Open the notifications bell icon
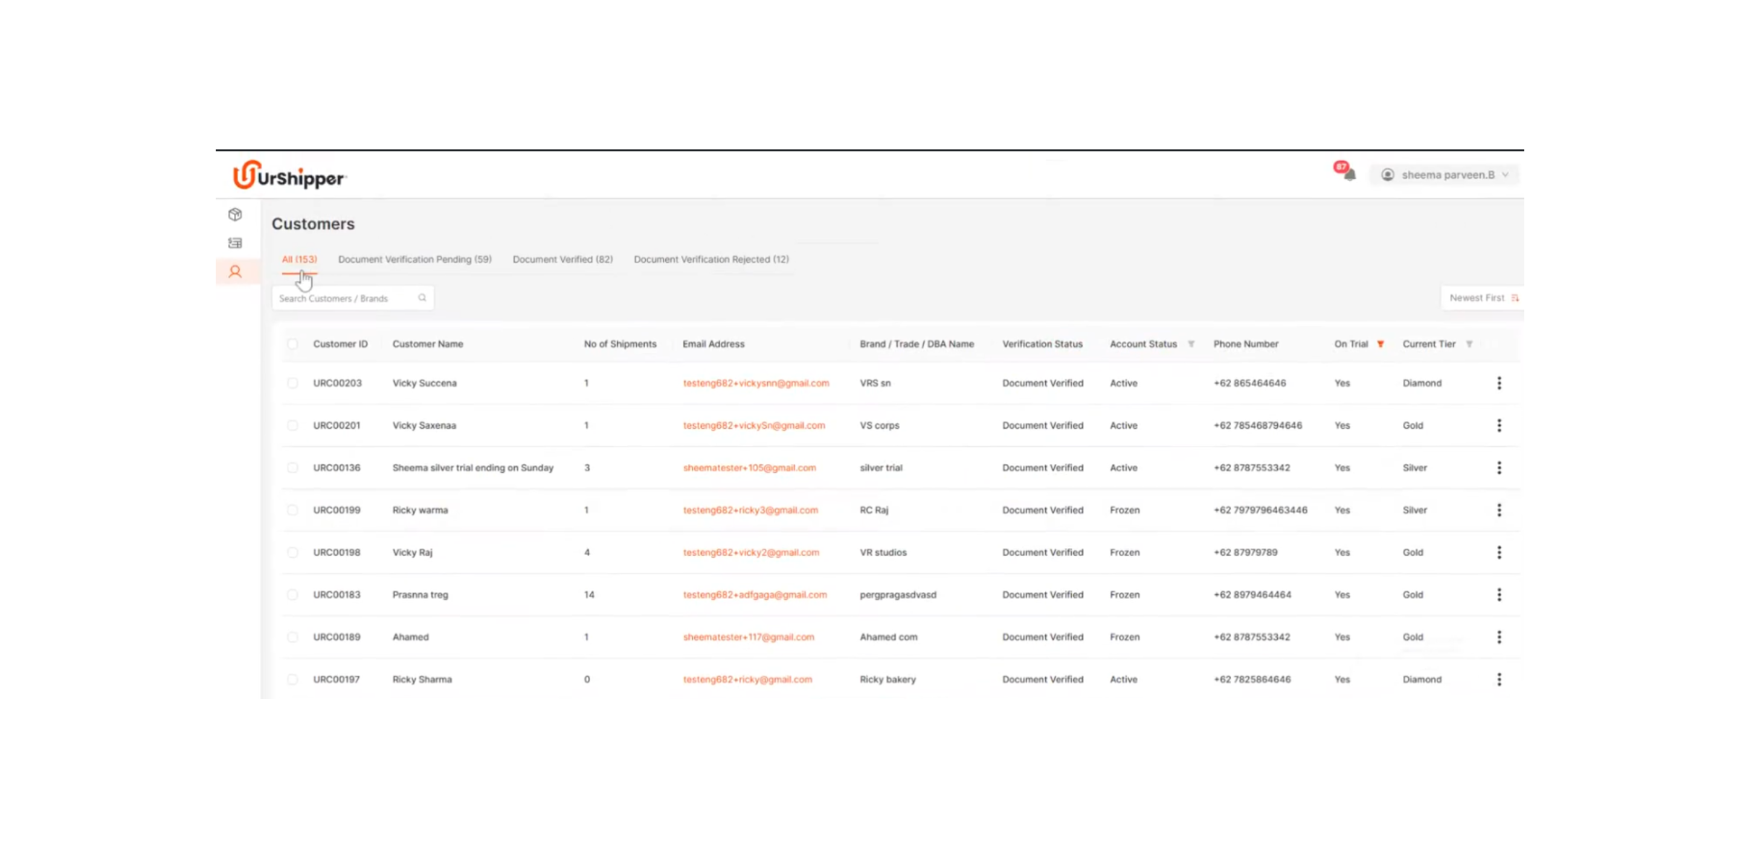The height and width of the screenshot is (848, 1740). 1349,175
